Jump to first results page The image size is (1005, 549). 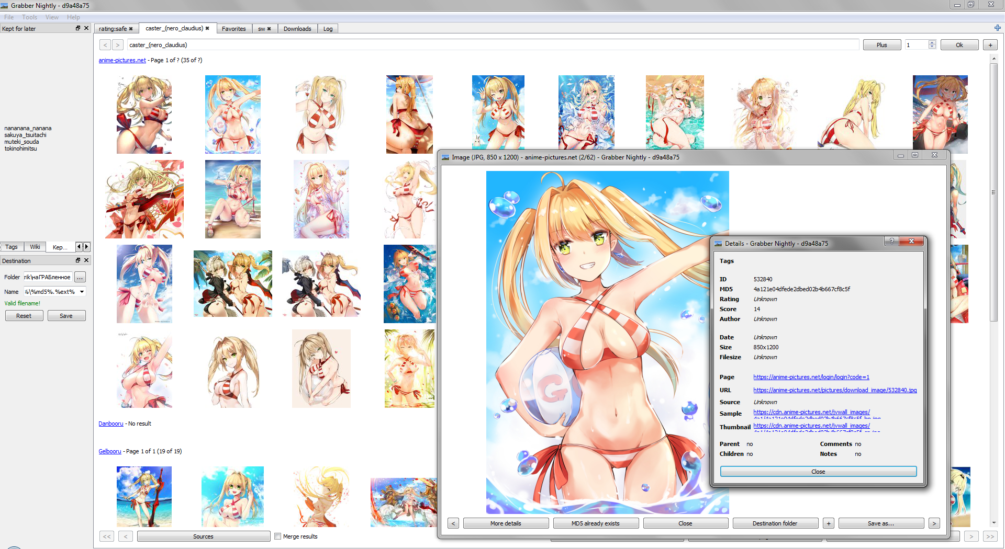107,536
